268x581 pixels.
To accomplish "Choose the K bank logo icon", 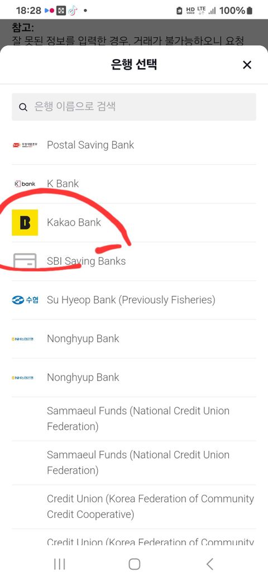I will pyautogui.click(x=25, y=183).
